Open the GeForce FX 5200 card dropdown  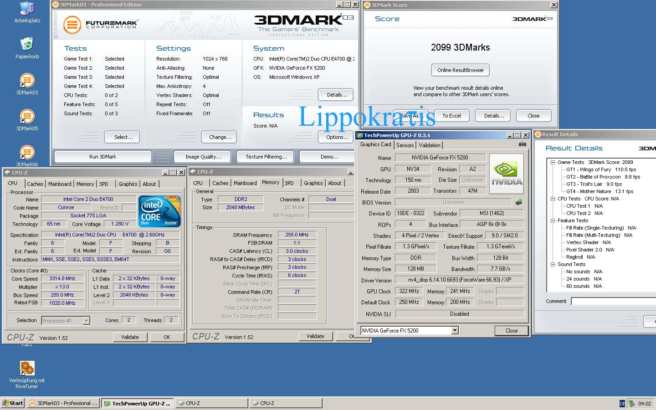point(455,330)
